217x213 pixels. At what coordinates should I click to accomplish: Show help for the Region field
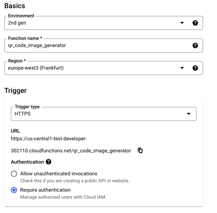click(195, 68)
